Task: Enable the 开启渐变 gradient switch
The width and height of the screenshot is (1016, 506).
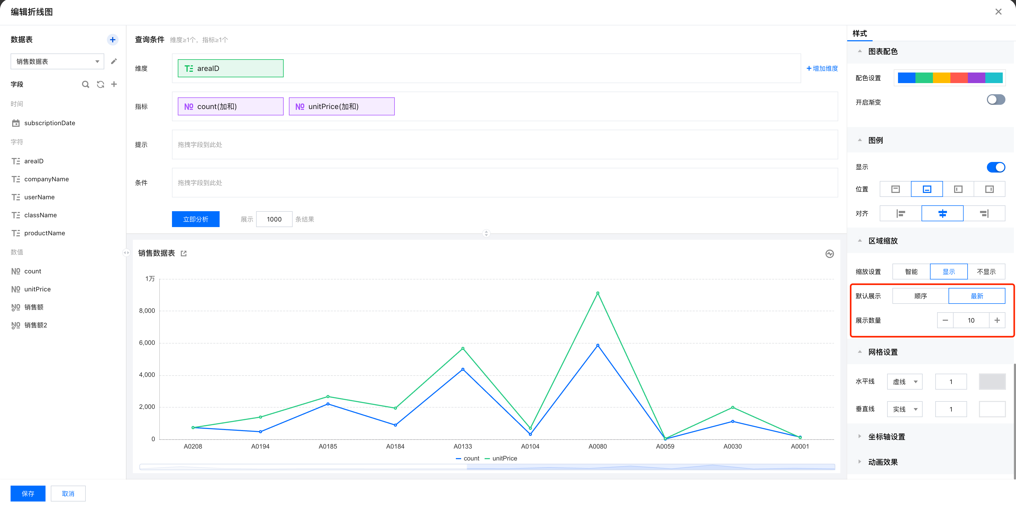Action: (995, 100)
